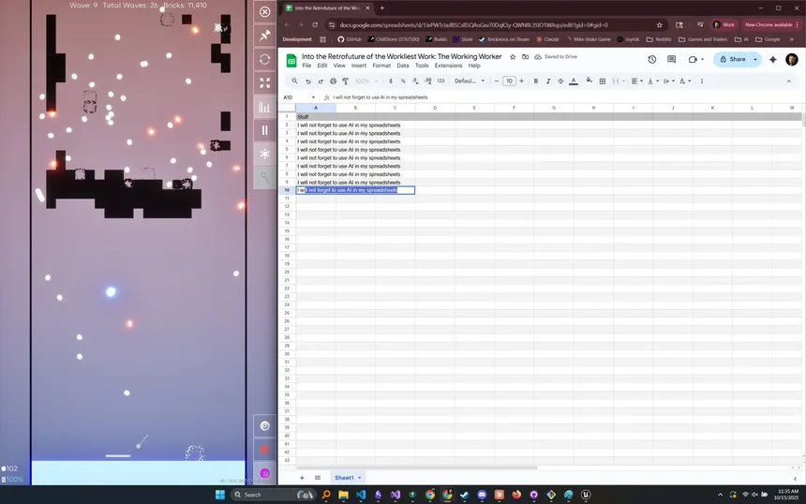Screen dimensions: 806x504
Task: Click the Print icon in the toolbar
Action: [x=333, y=82]
